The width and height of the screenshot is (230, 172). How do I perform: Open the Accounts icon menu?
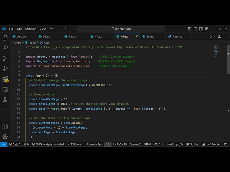pos(5,126)
